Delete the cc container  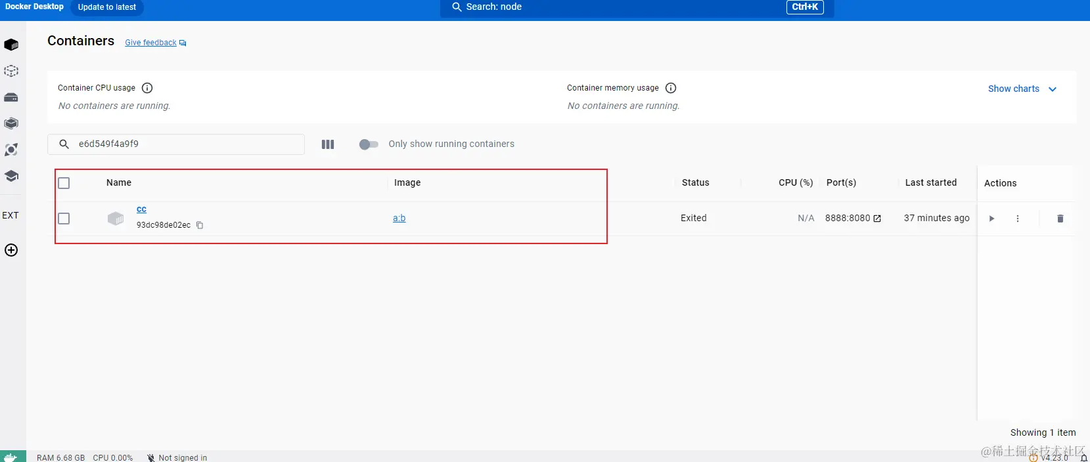[x=1060, y=219]
